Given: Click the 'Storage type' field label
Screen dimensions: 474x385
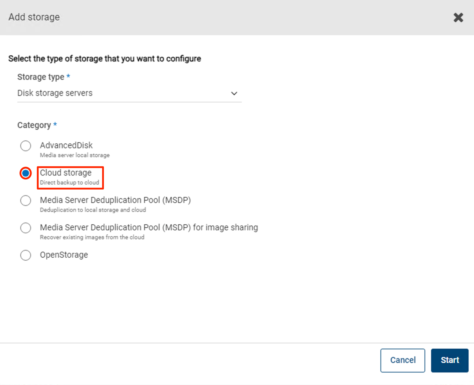Looking at the screenshot, I should [x=41, y=77].
